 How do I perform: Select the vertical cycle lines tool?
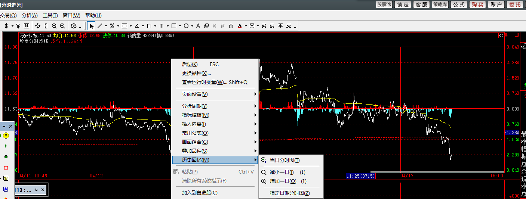tap(124, 26)
